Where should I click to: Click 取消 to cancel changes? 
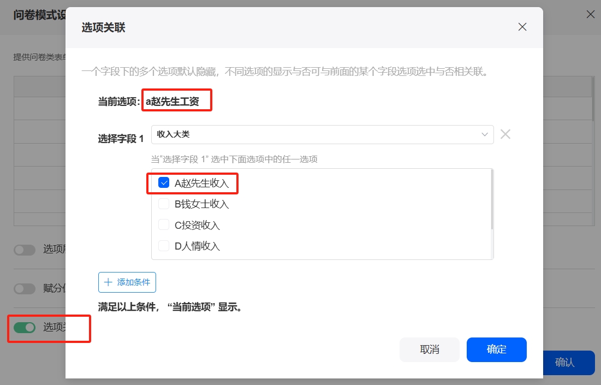pos(430,350)
